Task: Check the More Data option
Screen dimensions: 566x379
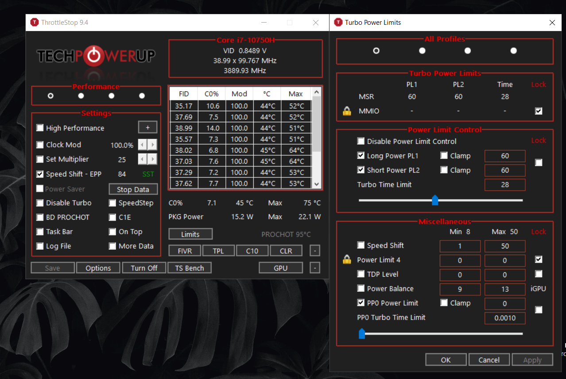Action: (x=112, y=246)
